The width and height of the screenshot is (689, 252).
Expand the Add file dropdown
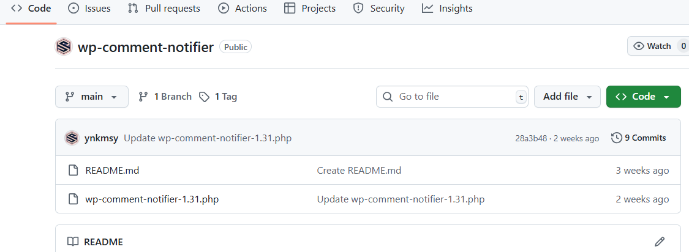tap(567, 97)
